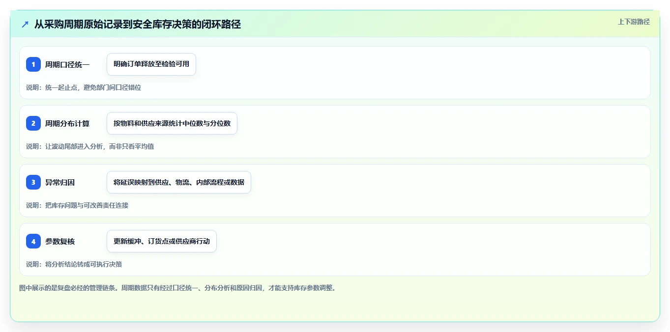Select step number 2 badge

pyautogui.click(x=33, y=123)
